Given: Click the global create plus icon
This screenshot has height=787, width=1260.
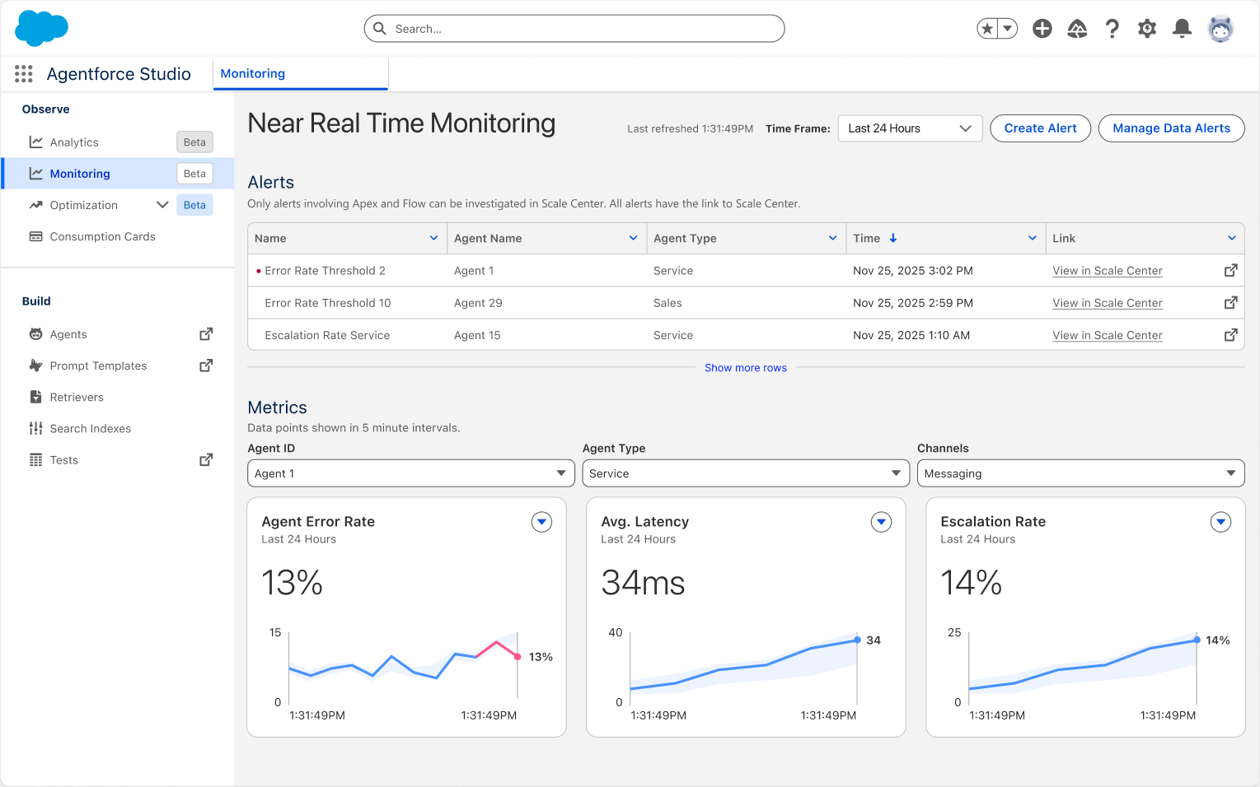Looking at the screenshot, I should [x=1042, y=28].
